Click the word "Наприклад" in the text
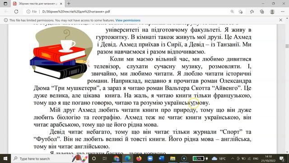This screenshot has width=289, height=163. [127, 81]
